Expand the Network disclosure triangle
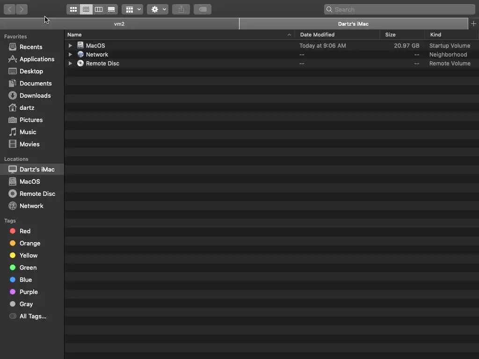Screen dimensions: 479x359 [70, 54]
